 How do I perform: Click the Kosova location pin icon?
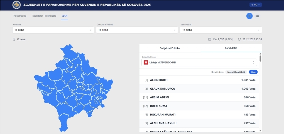14,39
